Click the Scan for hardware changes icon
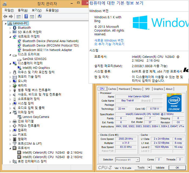This screenshot has width=189, height=173. point(40,16)
